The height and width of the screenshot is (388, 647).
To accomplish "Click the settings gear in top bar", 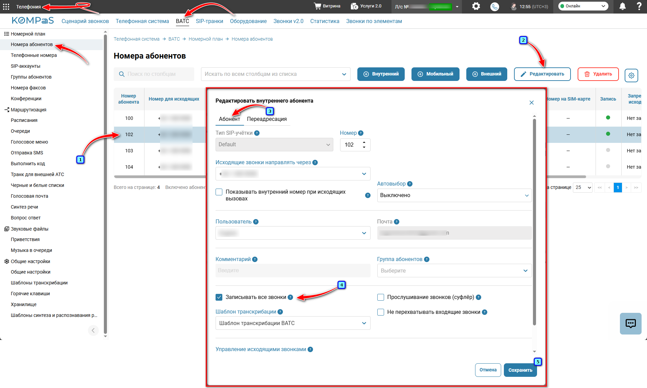I will pyautogui.click(x=476, y=6).
